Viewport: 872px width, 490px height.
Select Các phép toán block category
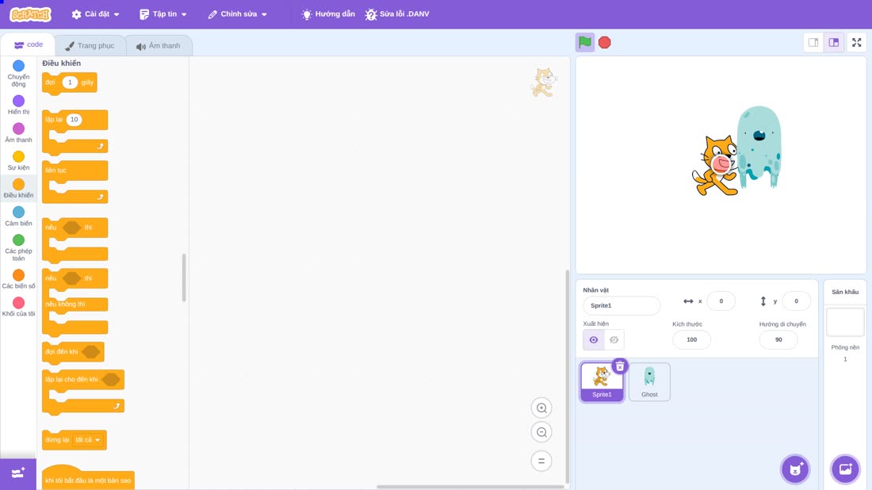coord(18,247)
